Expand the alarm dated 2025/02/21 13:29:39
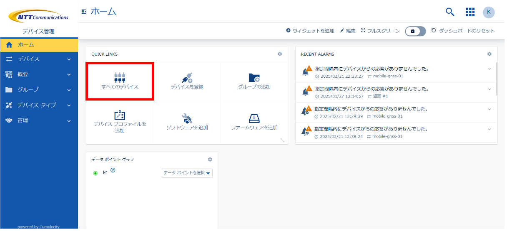507x231 pixels. pos(489,109)
